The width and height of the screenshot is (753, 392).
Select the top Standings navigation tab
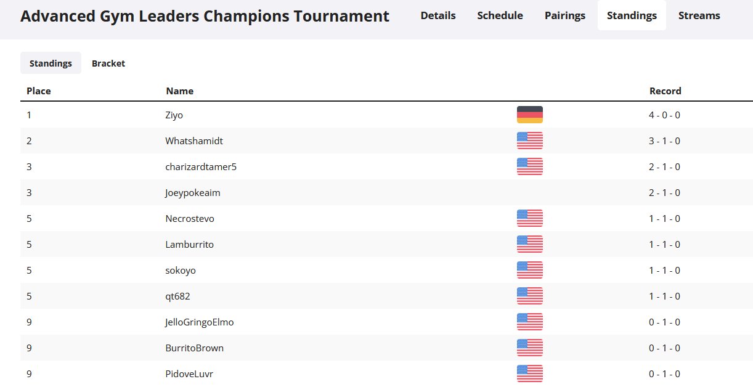point(632,15)
